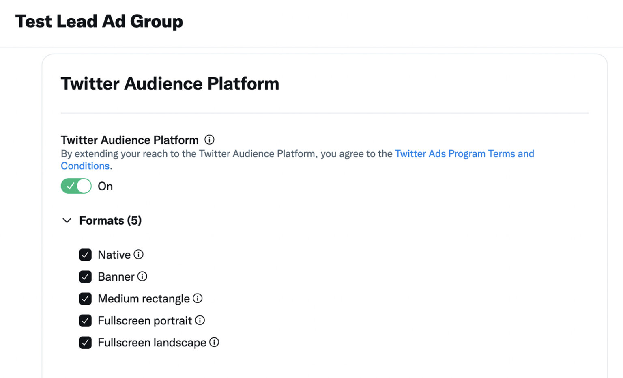
Task: View Native format info icon
Action: (139, 254)
